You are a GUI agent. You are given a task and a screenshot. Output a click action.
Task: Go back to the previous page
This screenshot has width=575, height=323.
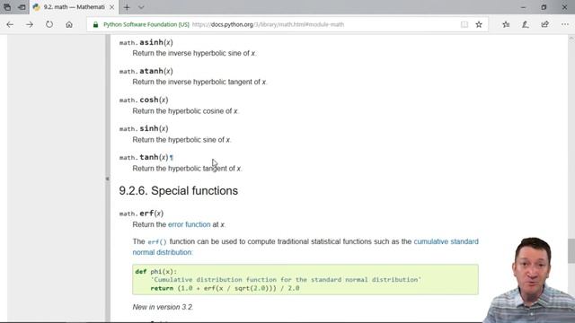click(x=10, y=24)
